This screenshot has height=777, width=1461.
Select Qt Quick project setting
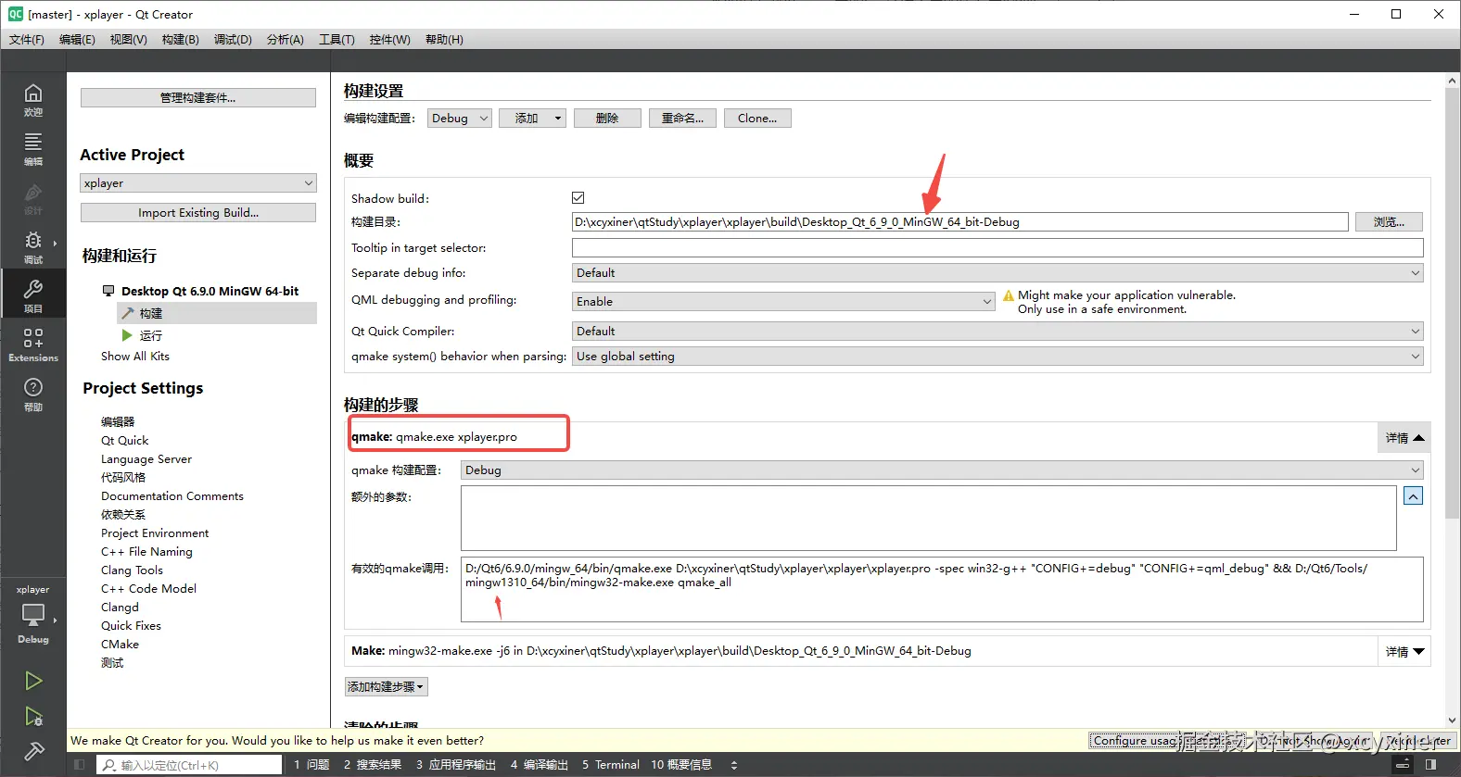125,441
